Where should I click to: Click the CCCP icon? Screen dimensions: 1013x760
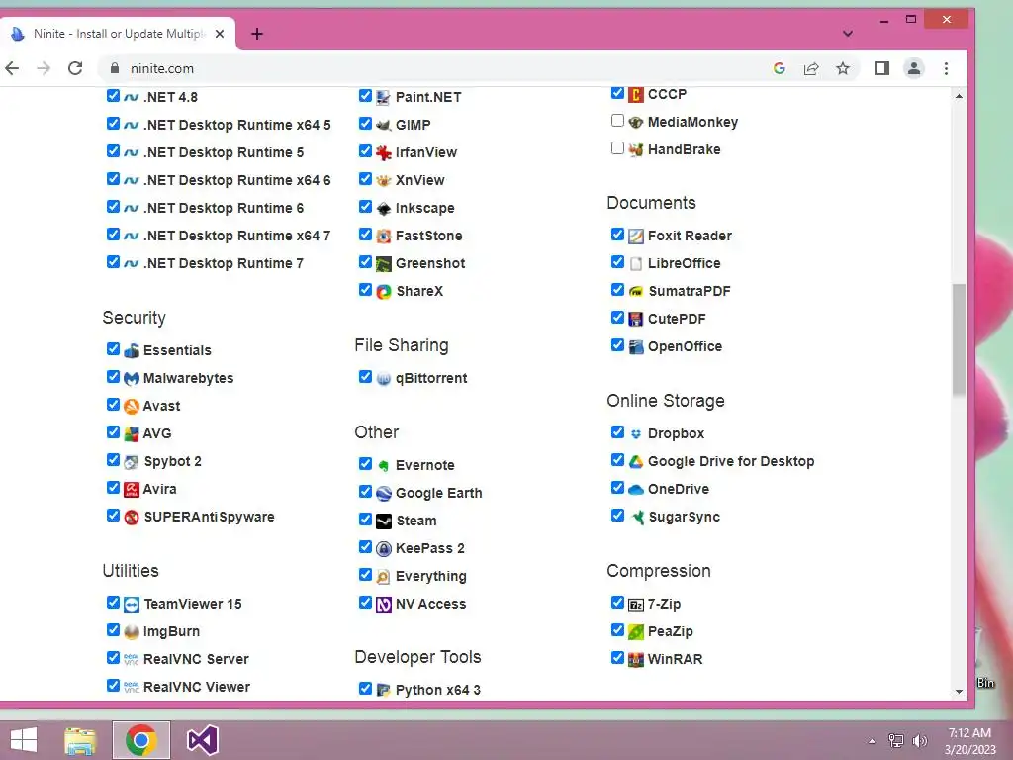click(x=636, y=95)
